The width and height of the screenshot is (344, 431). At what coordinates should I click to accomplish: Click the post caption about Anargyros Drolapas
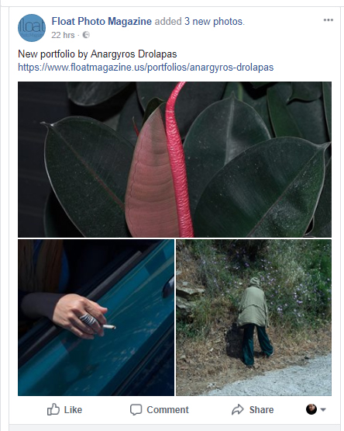[x=98, y=54]
